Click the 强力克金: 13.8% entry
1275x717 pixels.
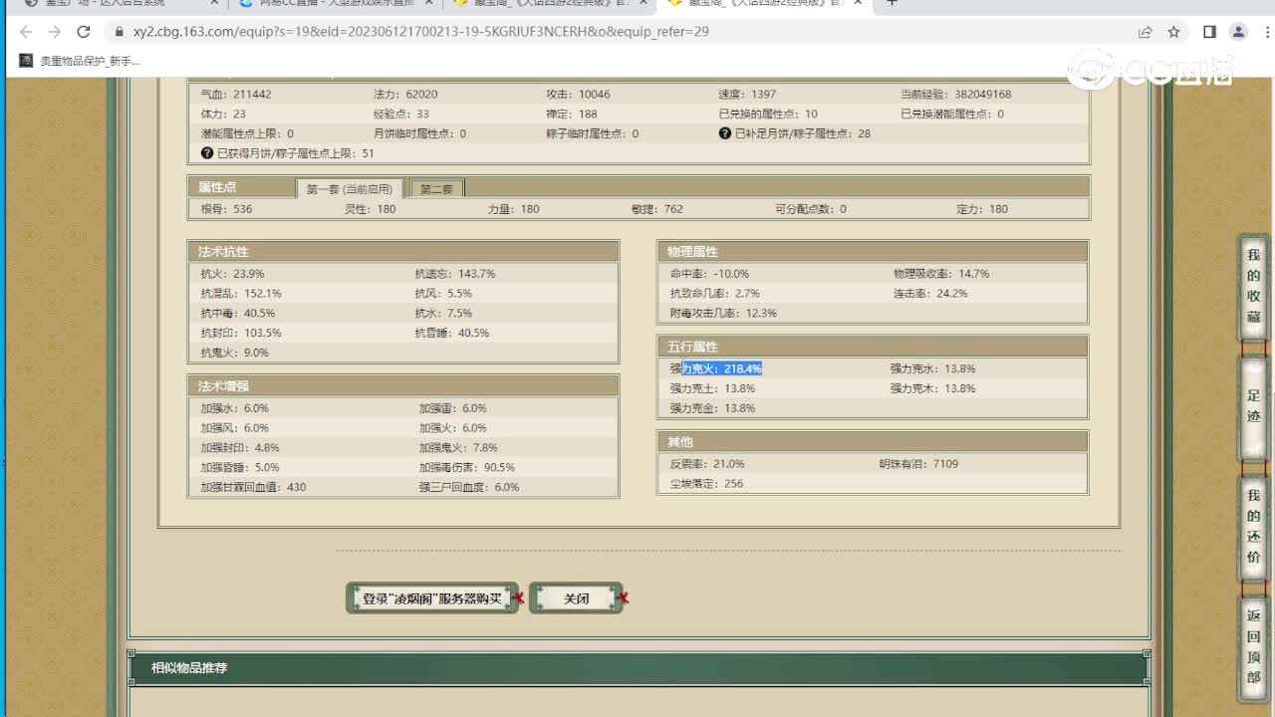click(x=713, y=408)
